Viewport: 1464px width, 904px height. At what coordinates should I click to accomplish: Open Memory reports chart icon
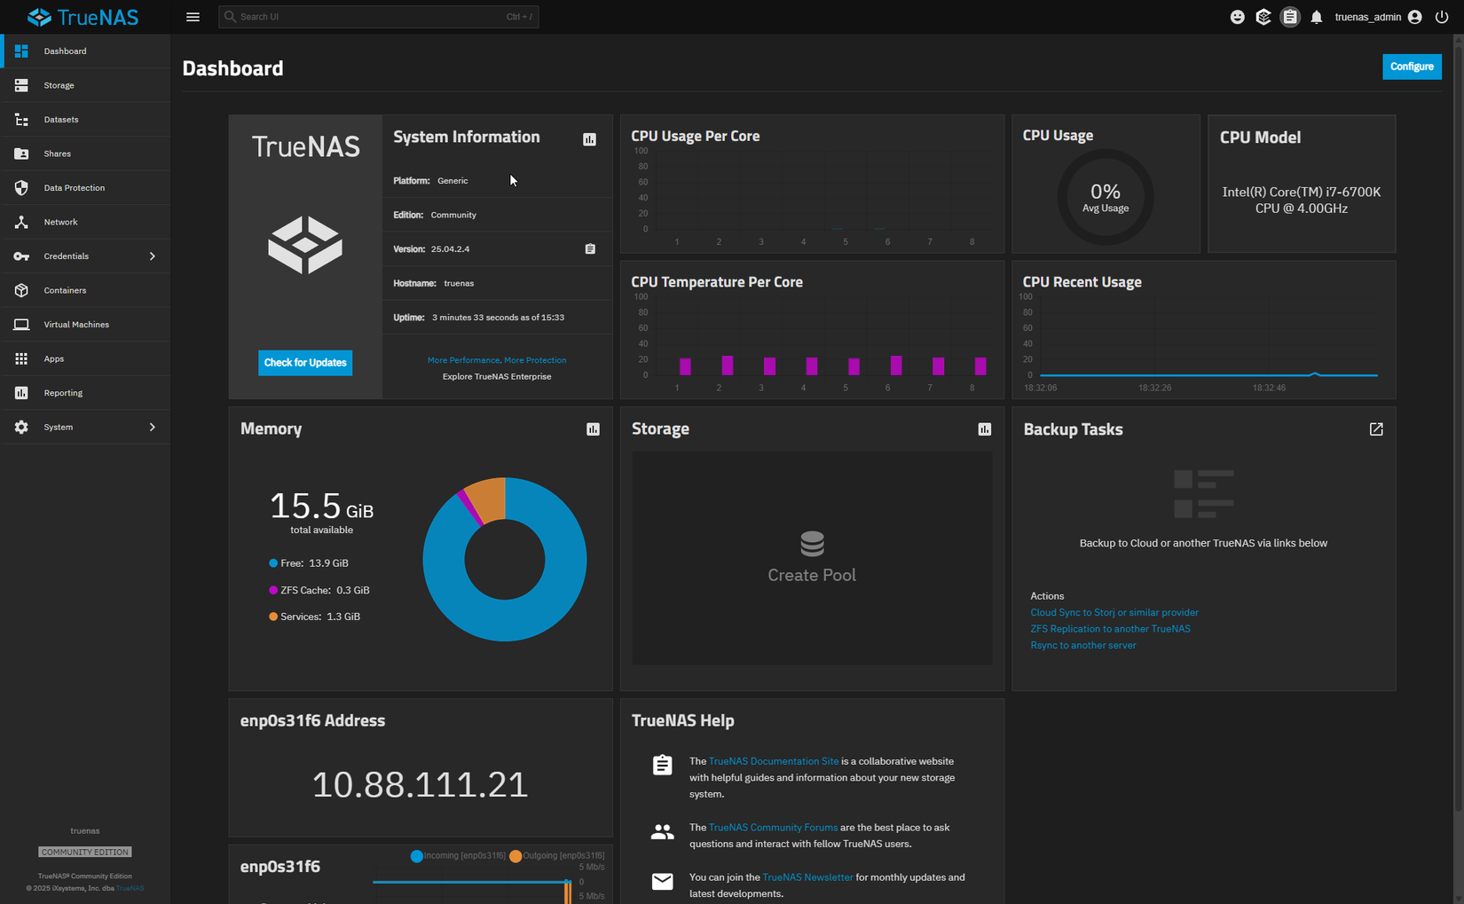coord(593,428)
